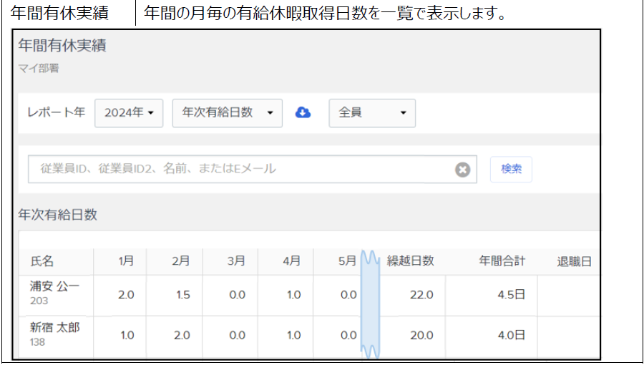Screen dimensions: 644x365
Task: Click the cloud download icon
Action: tap(303, 113)
